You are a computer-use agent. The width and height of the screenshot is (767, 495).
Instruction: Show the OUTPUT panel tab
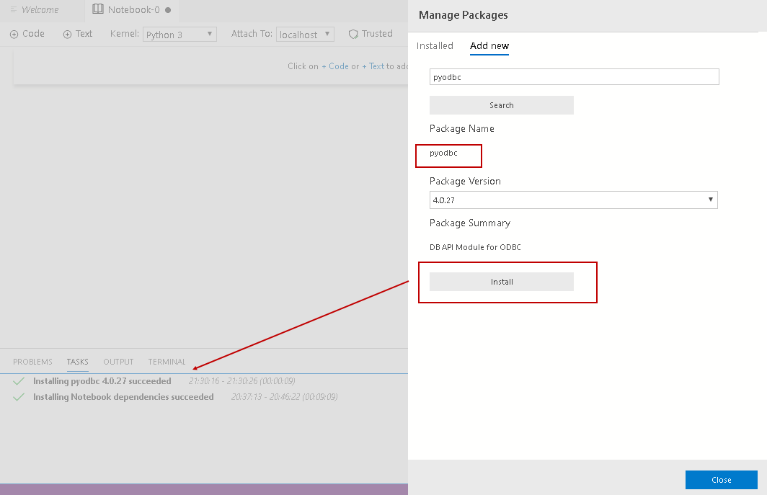[118, 362]
